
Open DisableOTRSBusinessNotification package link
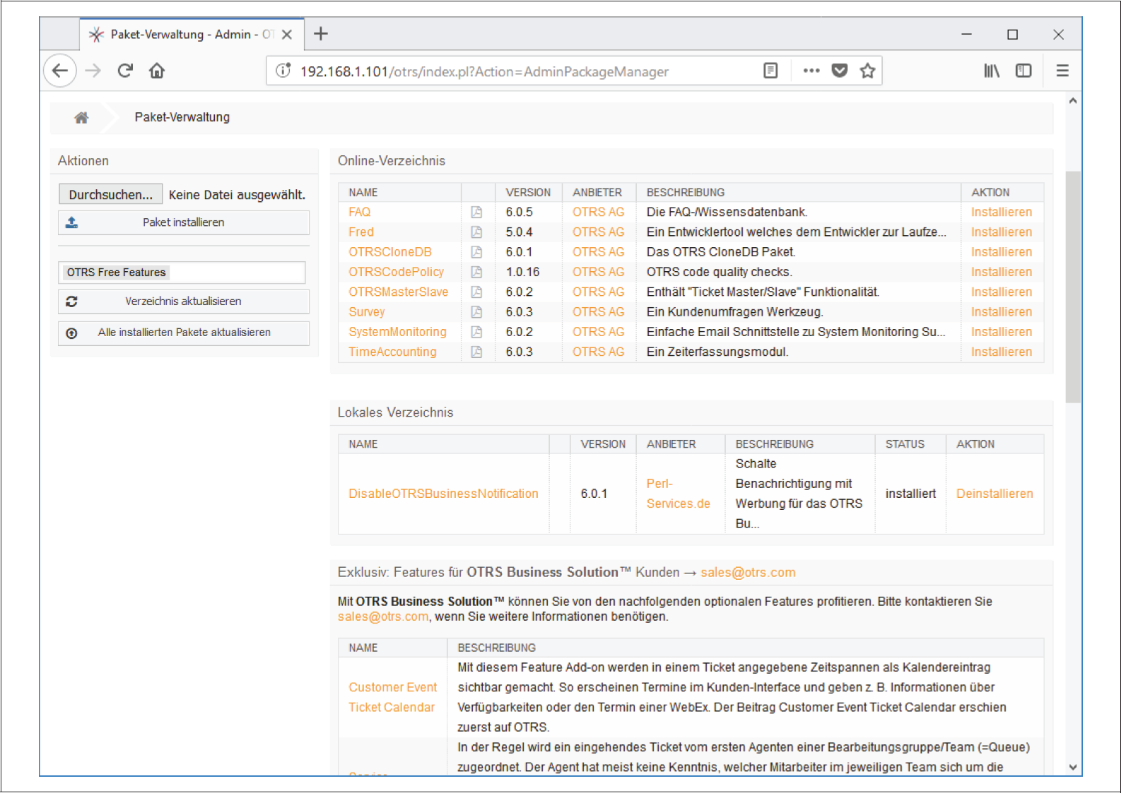point(443,494)
